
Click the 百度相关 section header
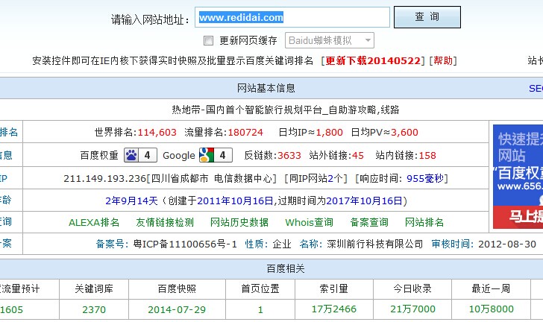[286, 268]
